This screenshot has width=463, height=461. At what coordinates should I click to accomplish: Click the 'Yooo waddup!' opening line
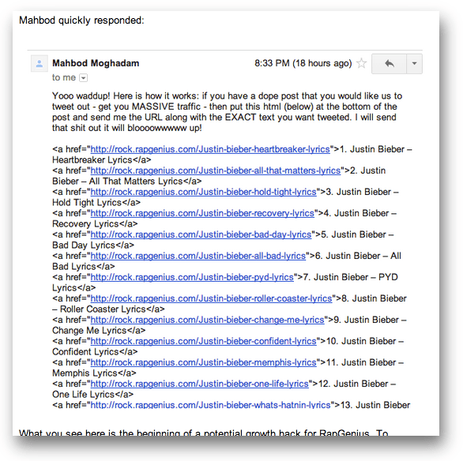coord(227,96)
